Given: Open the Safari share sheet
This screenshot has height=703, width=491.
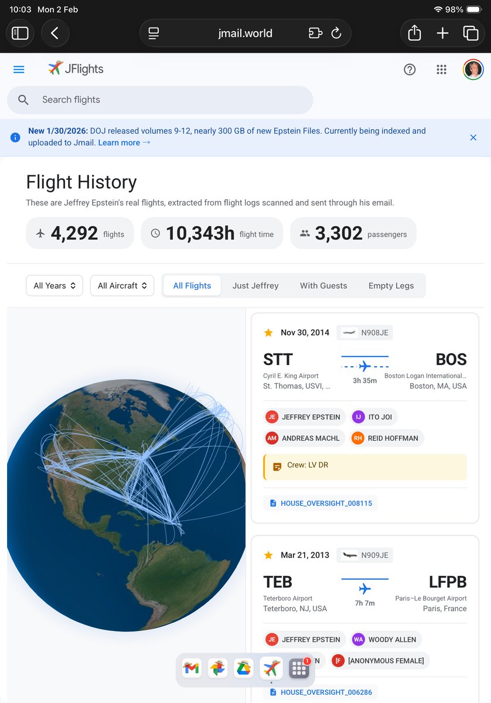Looking at the screenshot, I should pyautogui.click(x=414, y=33).
